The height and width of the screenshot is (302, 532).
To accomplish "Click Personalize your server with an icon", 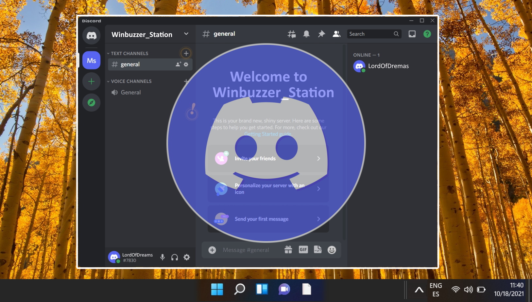I will (268, 189).
